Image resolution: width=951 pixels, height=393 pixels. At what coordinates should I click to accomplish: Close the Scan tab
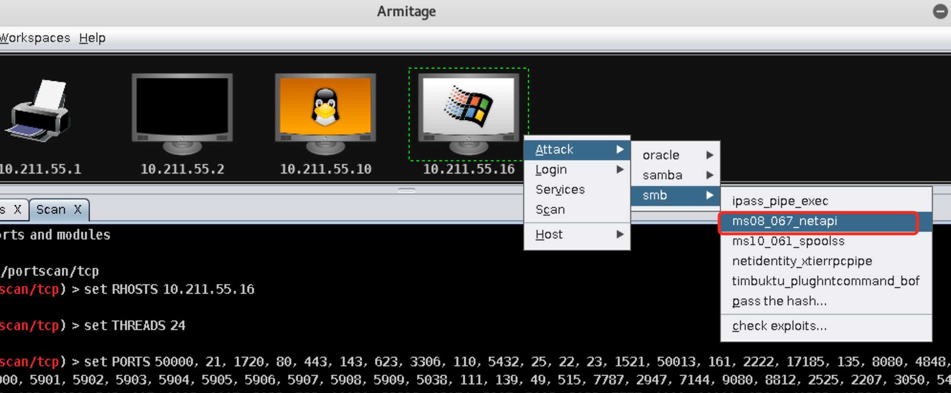coord(78,209)
